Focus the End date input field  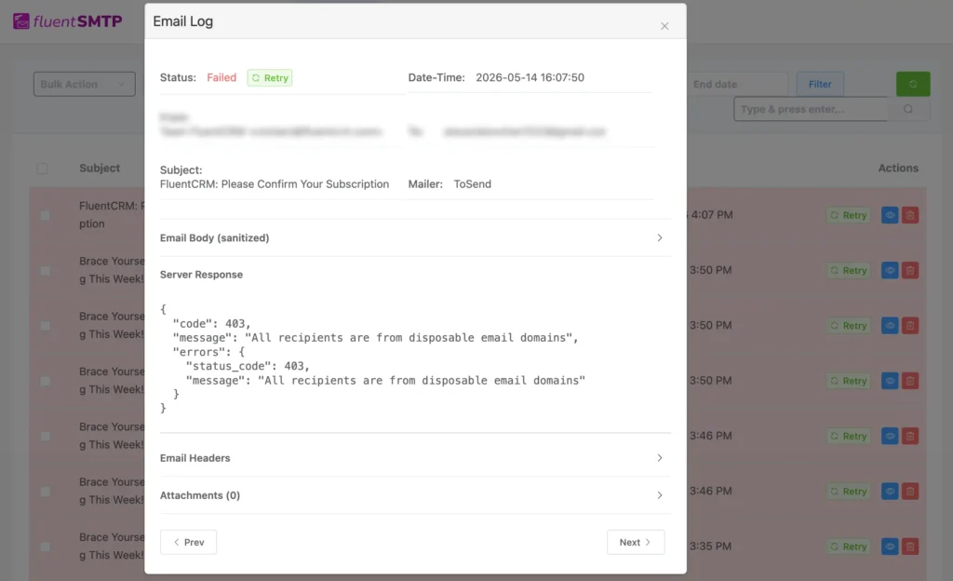coord(737,85)
